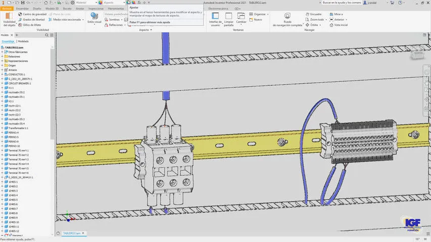
Task: Open Visibilidad del objeto tool
Action: 9,19
